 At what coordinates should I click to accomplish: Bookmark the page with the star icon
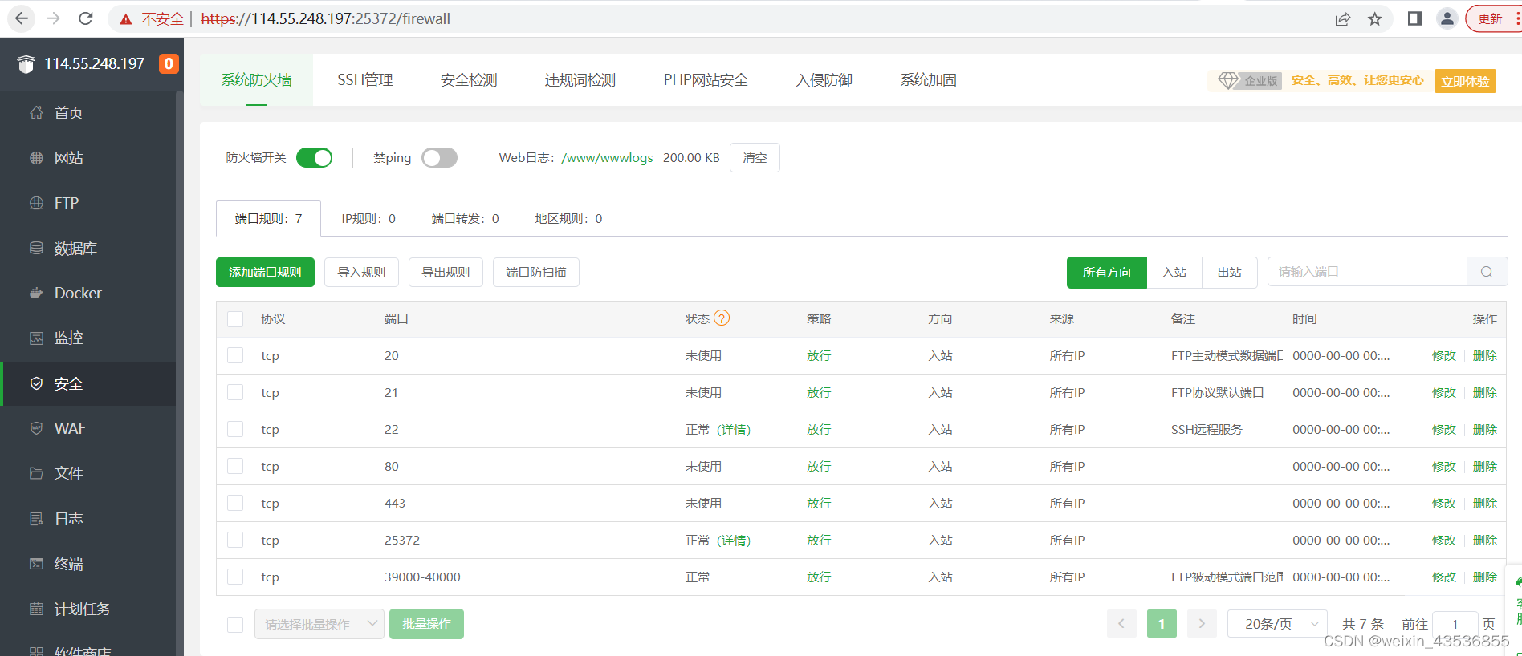1375,19
